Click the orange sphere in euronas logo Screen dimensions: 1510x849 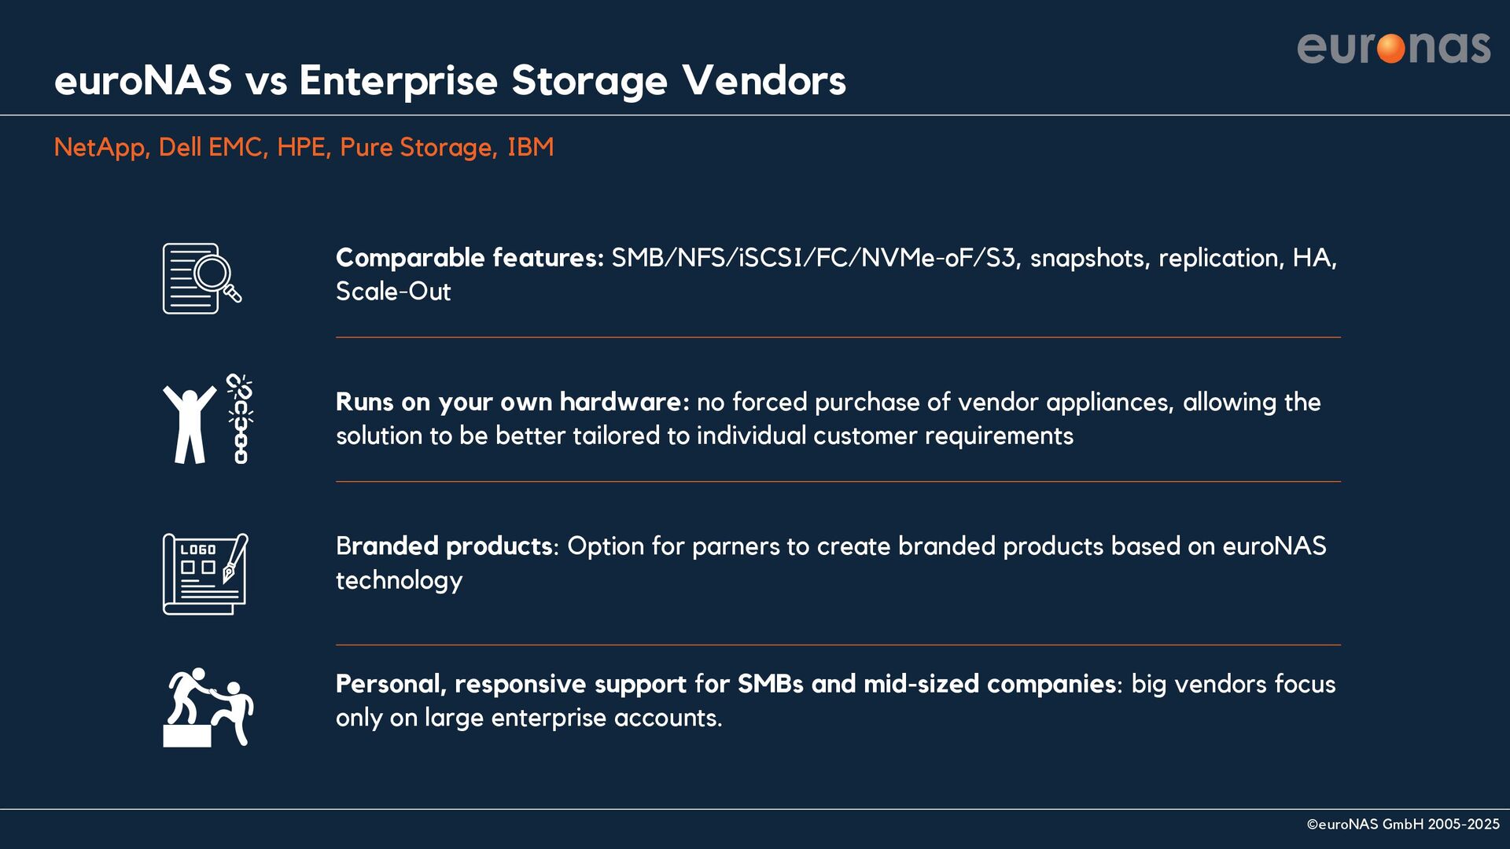coord(1391,48)
